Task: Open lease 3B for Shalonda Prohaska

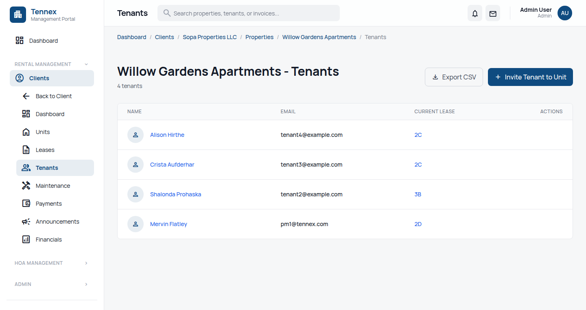Action: (x=418, y=194)
